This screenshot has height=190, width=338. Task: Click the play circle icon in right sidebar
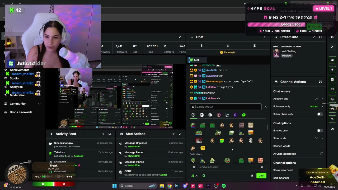coord(332,99)
